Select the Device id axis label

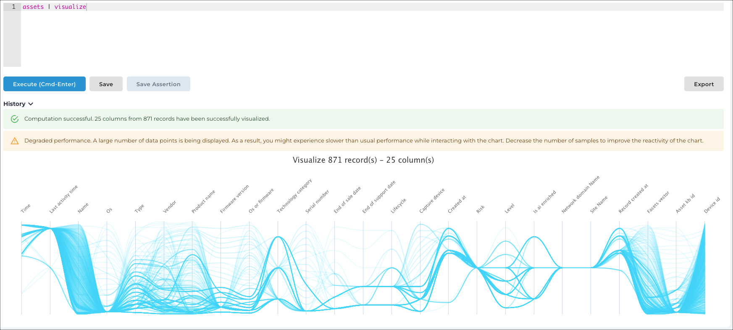pos(712,205)
